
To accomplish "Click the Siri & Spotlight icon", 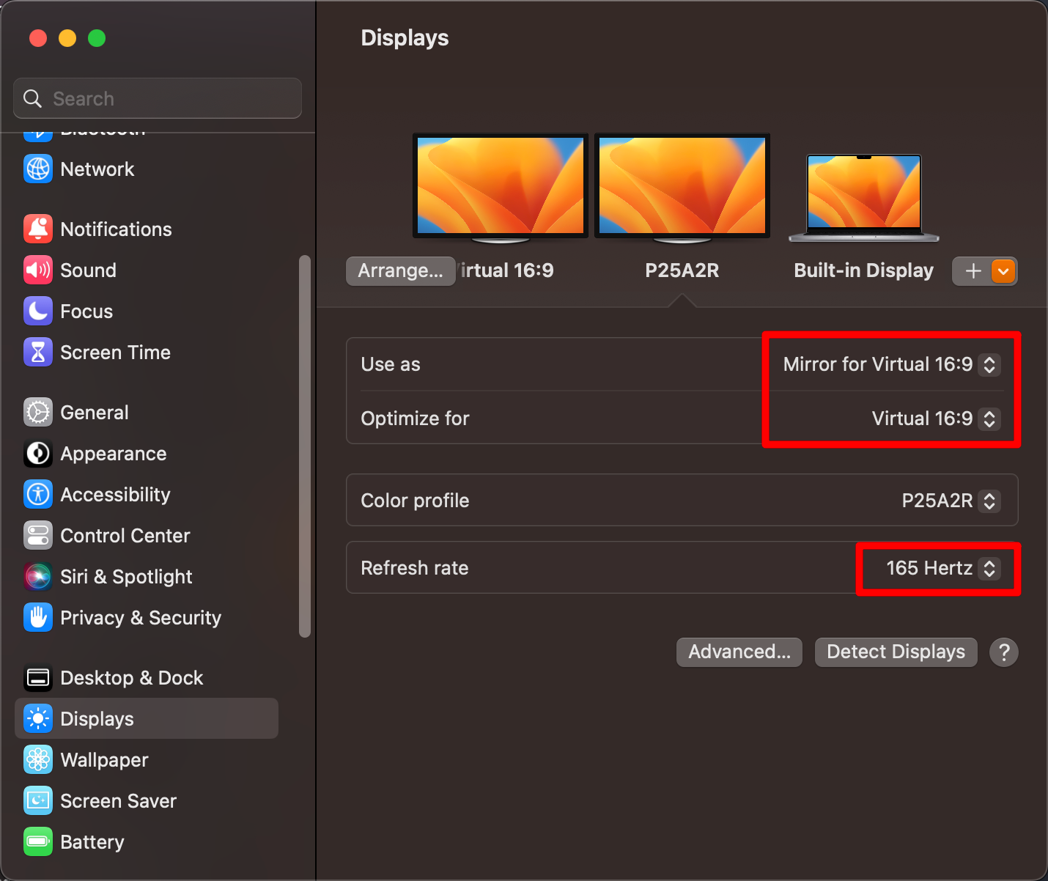I will [x=38, y=577].
